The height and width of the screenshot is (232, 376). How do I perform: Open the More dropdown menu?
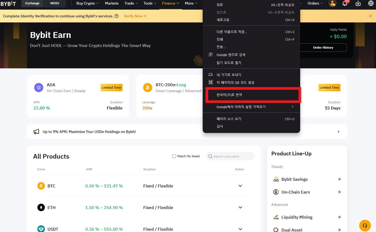coord(191,3)
